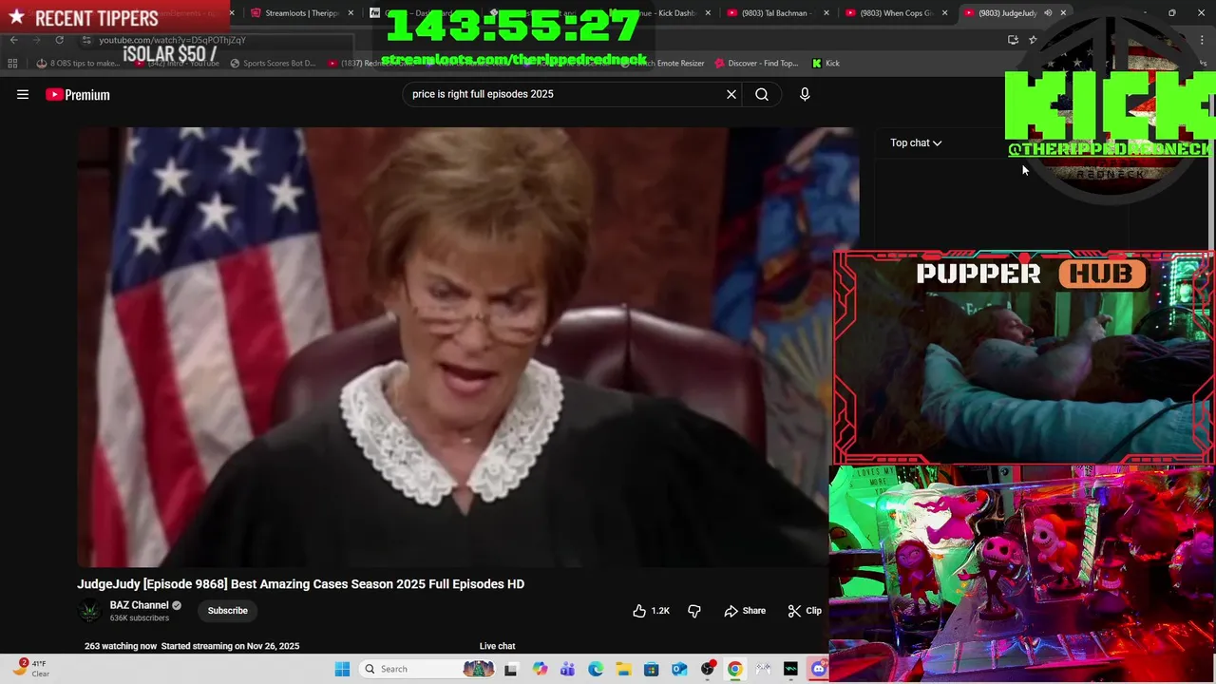Screen dimensions: 1216x684
Task: Like the video with thumbs up
Action: pos(651,611)
